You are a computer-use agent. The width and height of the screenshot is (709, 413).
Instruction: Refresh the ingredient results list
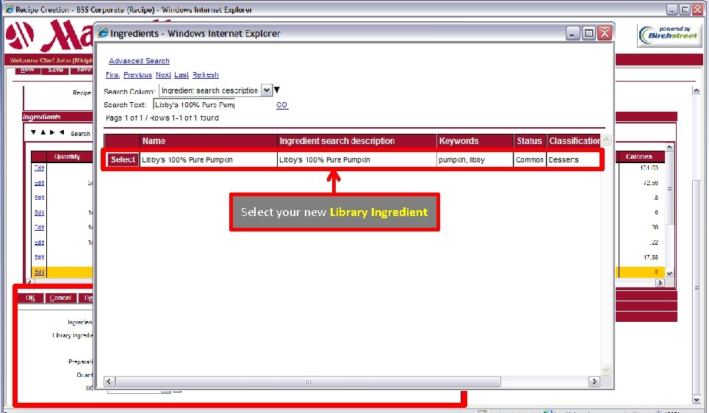point(205,75)
